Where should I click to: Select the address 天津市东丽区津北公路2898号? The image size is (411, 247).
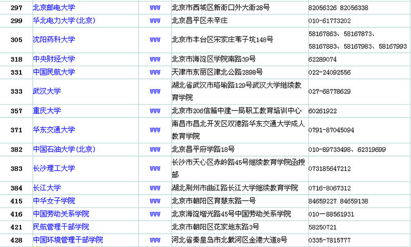(217, 72)
